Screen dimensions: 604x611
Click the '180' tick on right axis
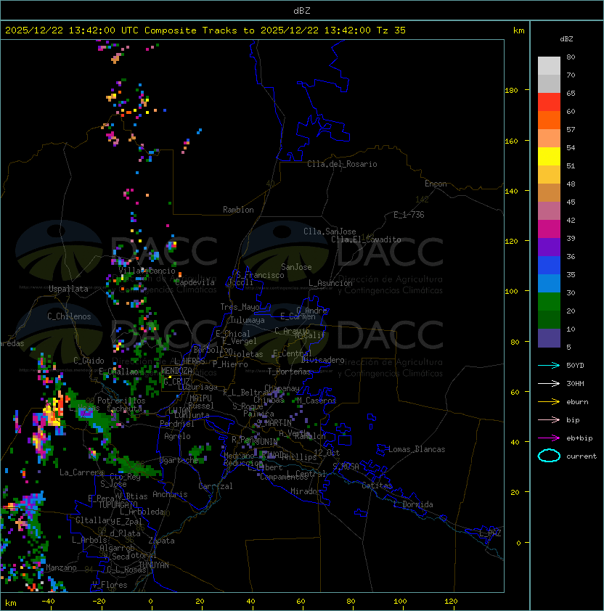511,91
